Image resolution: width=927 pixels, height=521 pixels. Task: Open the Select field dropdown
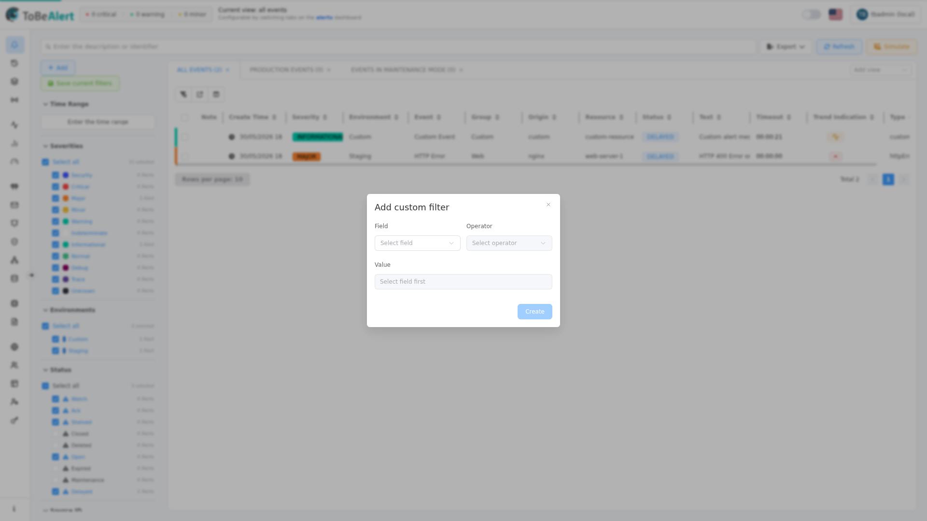418,243
